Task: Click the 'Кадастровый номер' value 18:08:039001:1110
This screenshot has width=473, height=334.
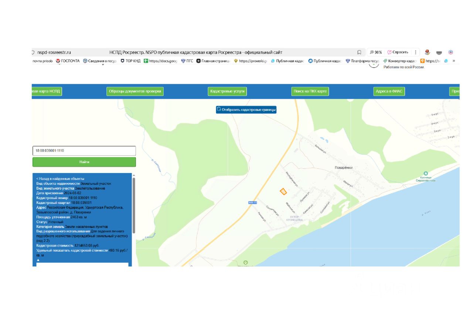Action: (83, 198)
